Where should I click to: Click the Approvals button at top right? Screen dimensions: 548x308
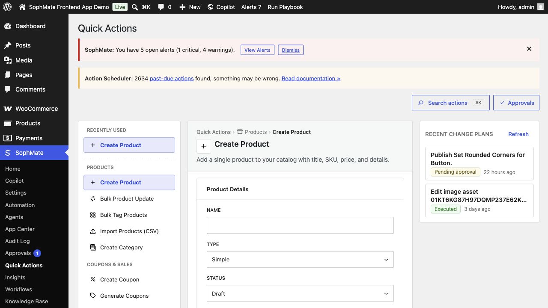click(516, 103)
